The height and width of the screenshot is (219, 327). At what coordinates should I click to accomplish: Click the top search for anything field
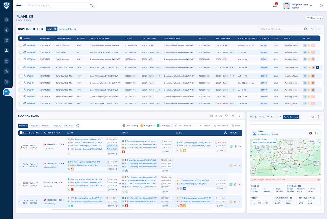(57, 6)
